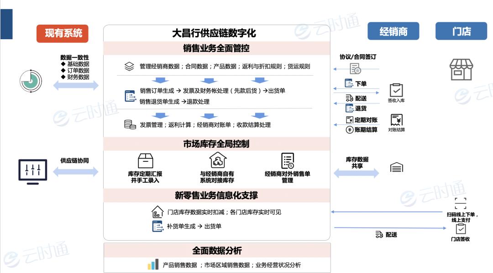The width and height of the screenshot is (493, 273).
Task: Switch to the 门店 header
Action: (x=461, y=31)
